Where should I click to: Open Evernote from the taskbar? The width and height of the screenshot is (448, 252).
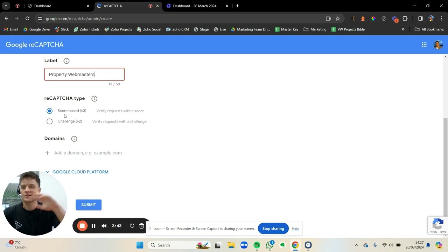pos(282,245)
